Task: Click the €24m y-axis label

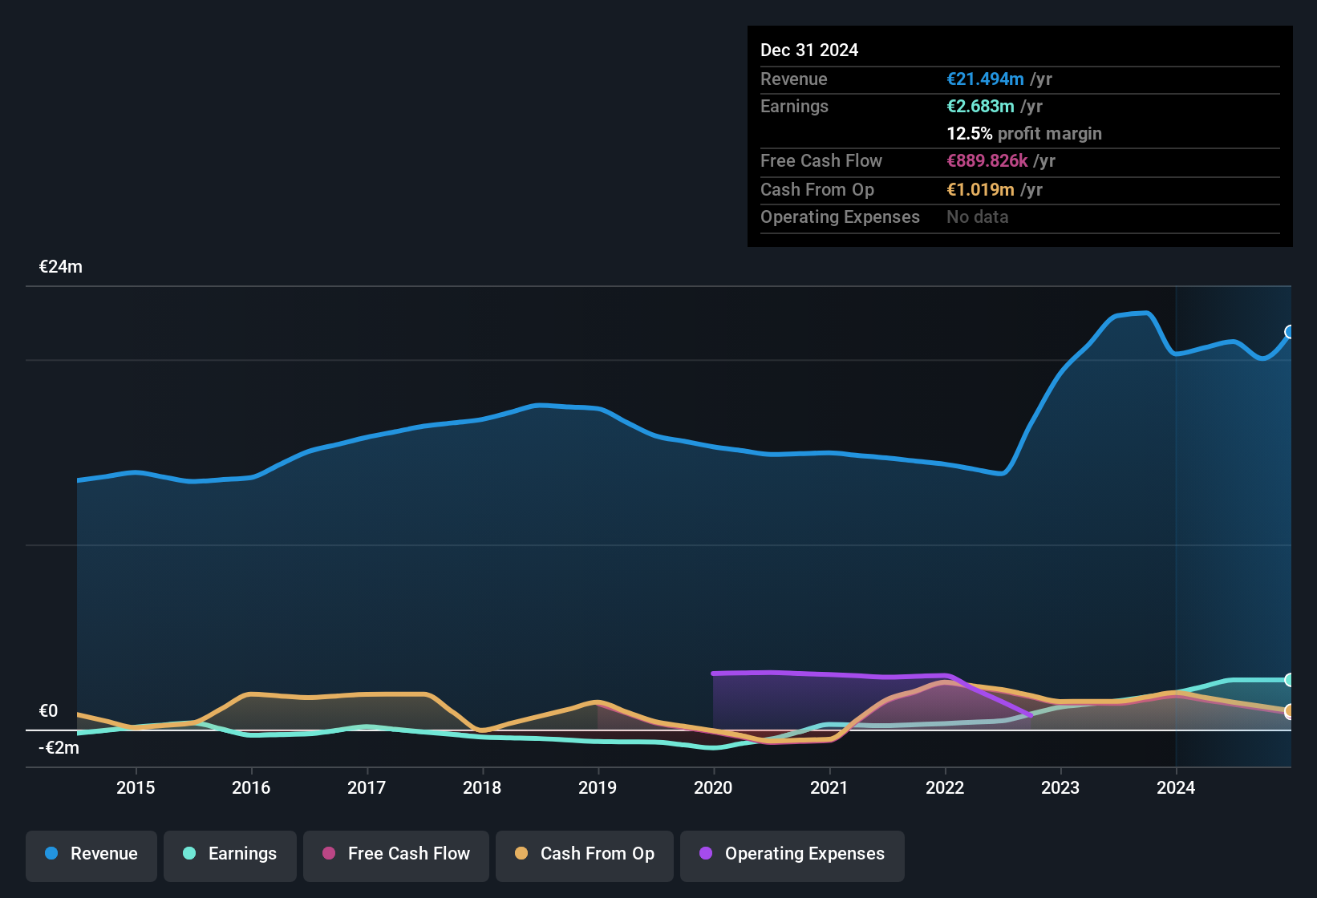Action: click(x=61, y=267)
